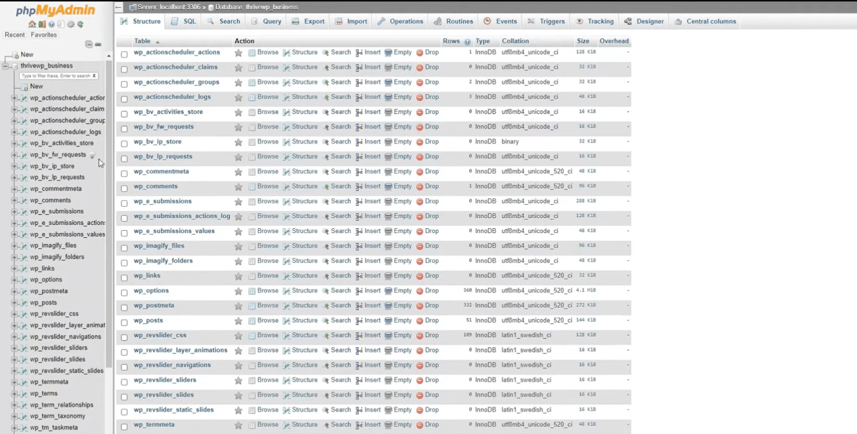Expand the wp_commentmeta sidebar entry

14,189
